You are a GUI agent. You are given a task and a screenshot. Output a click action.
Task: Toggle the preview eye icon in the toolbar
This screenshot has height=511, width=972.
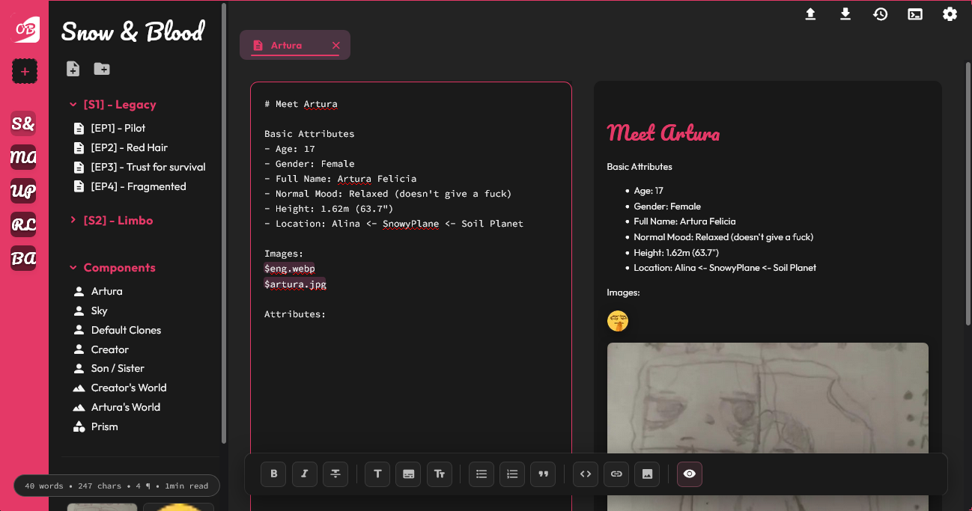click(x=689, y=474)
